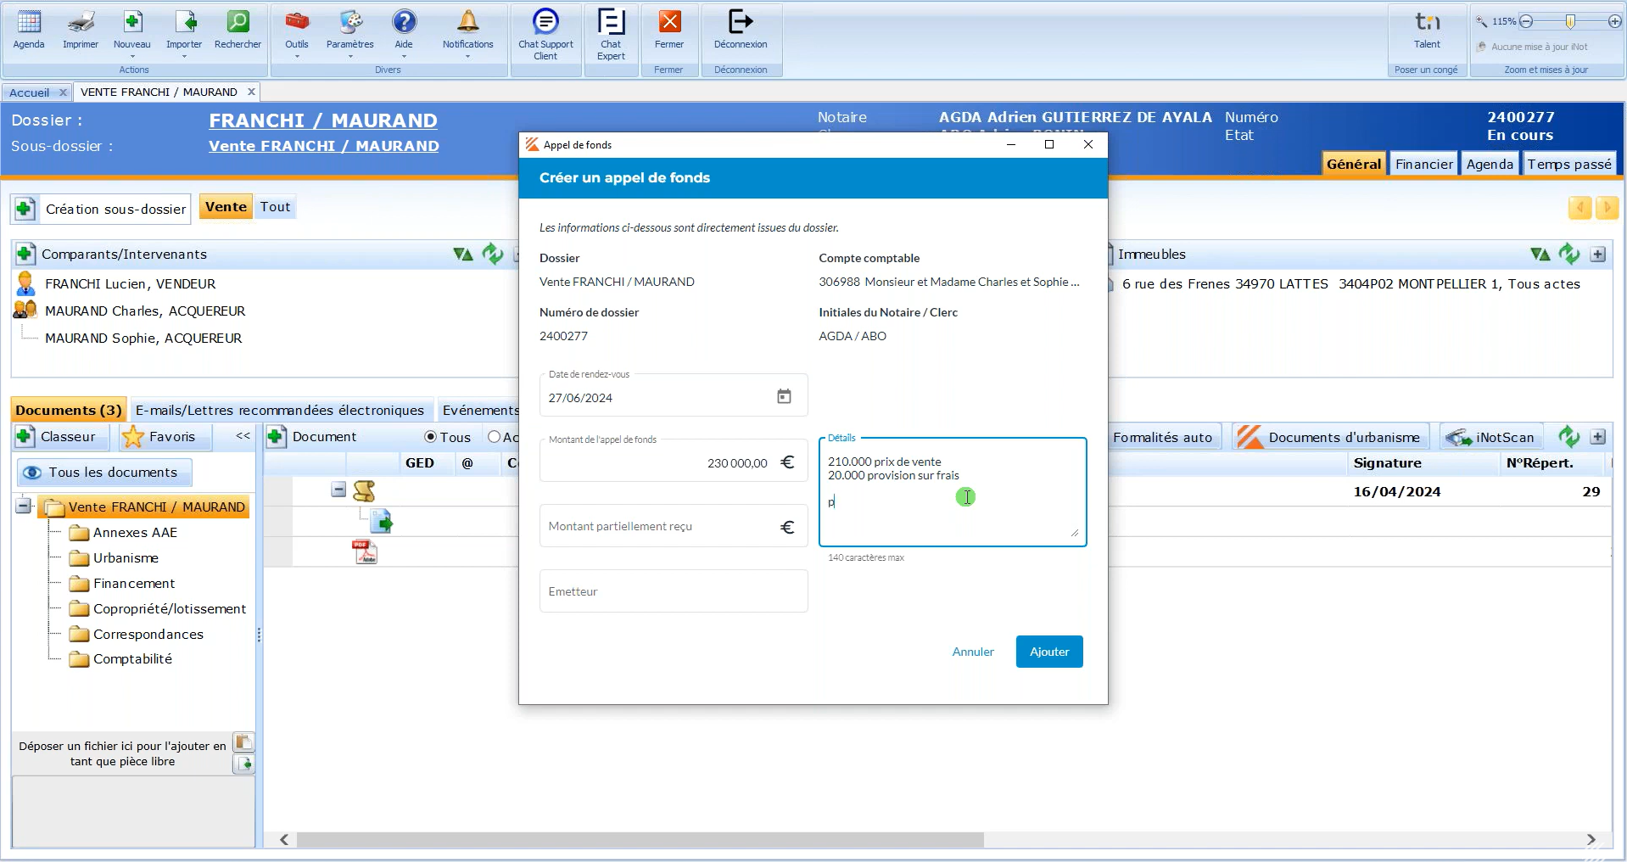Select the radio button next to Tous
The height and width of the screenshot is (862, 1627).
[494, 437]
